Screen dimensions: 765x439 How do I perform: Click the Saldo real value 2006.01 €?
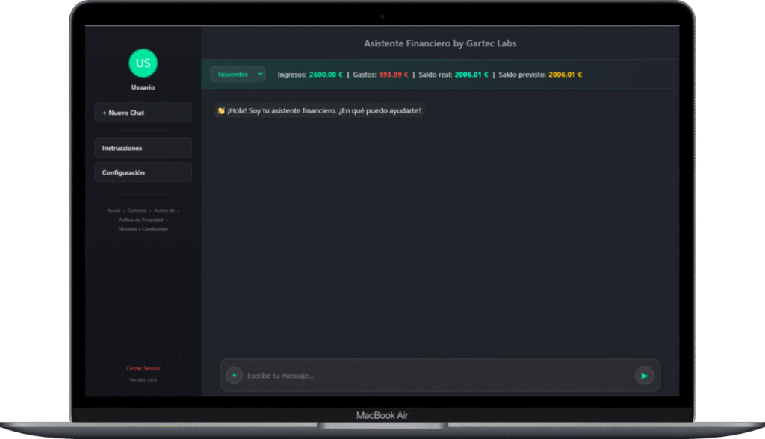471,75
